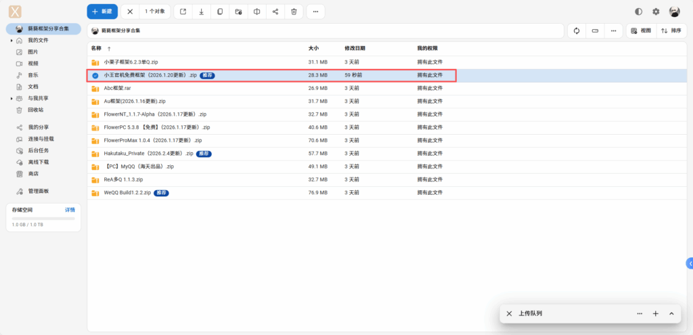Image resolution: width=693 pixels, height=335 pixels.
Task: Open the settings gear icon
Action: click(x=656, y=12)
